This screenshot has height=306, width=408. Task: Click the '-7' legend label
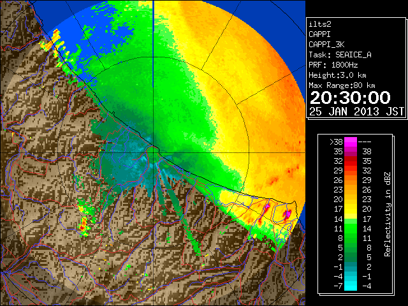pyautogui.click(x=338, y=286)
